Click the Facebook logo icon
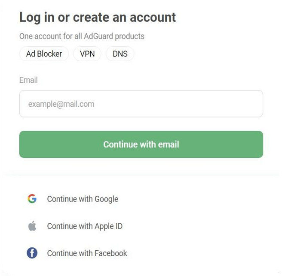282x276 pixels. tap(32, 253)
